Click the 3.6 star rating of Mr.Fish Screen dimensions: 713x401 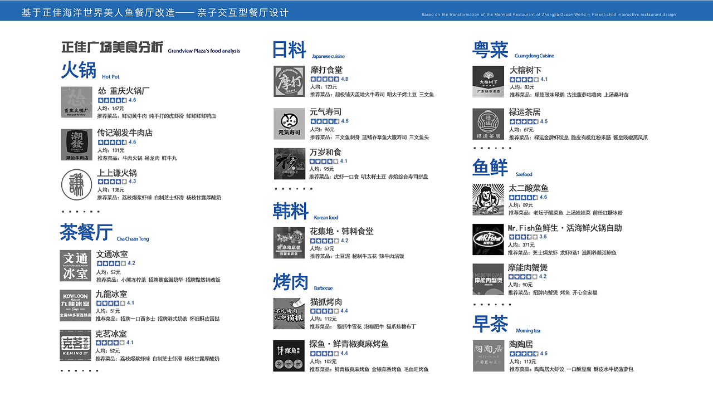[527, 237]
